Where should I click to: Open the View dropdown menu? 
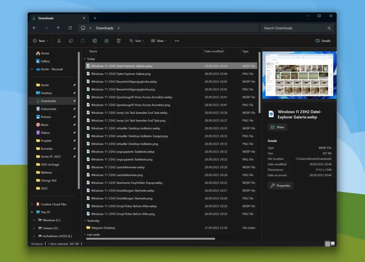pyautogui.click(x=159, y=41)
